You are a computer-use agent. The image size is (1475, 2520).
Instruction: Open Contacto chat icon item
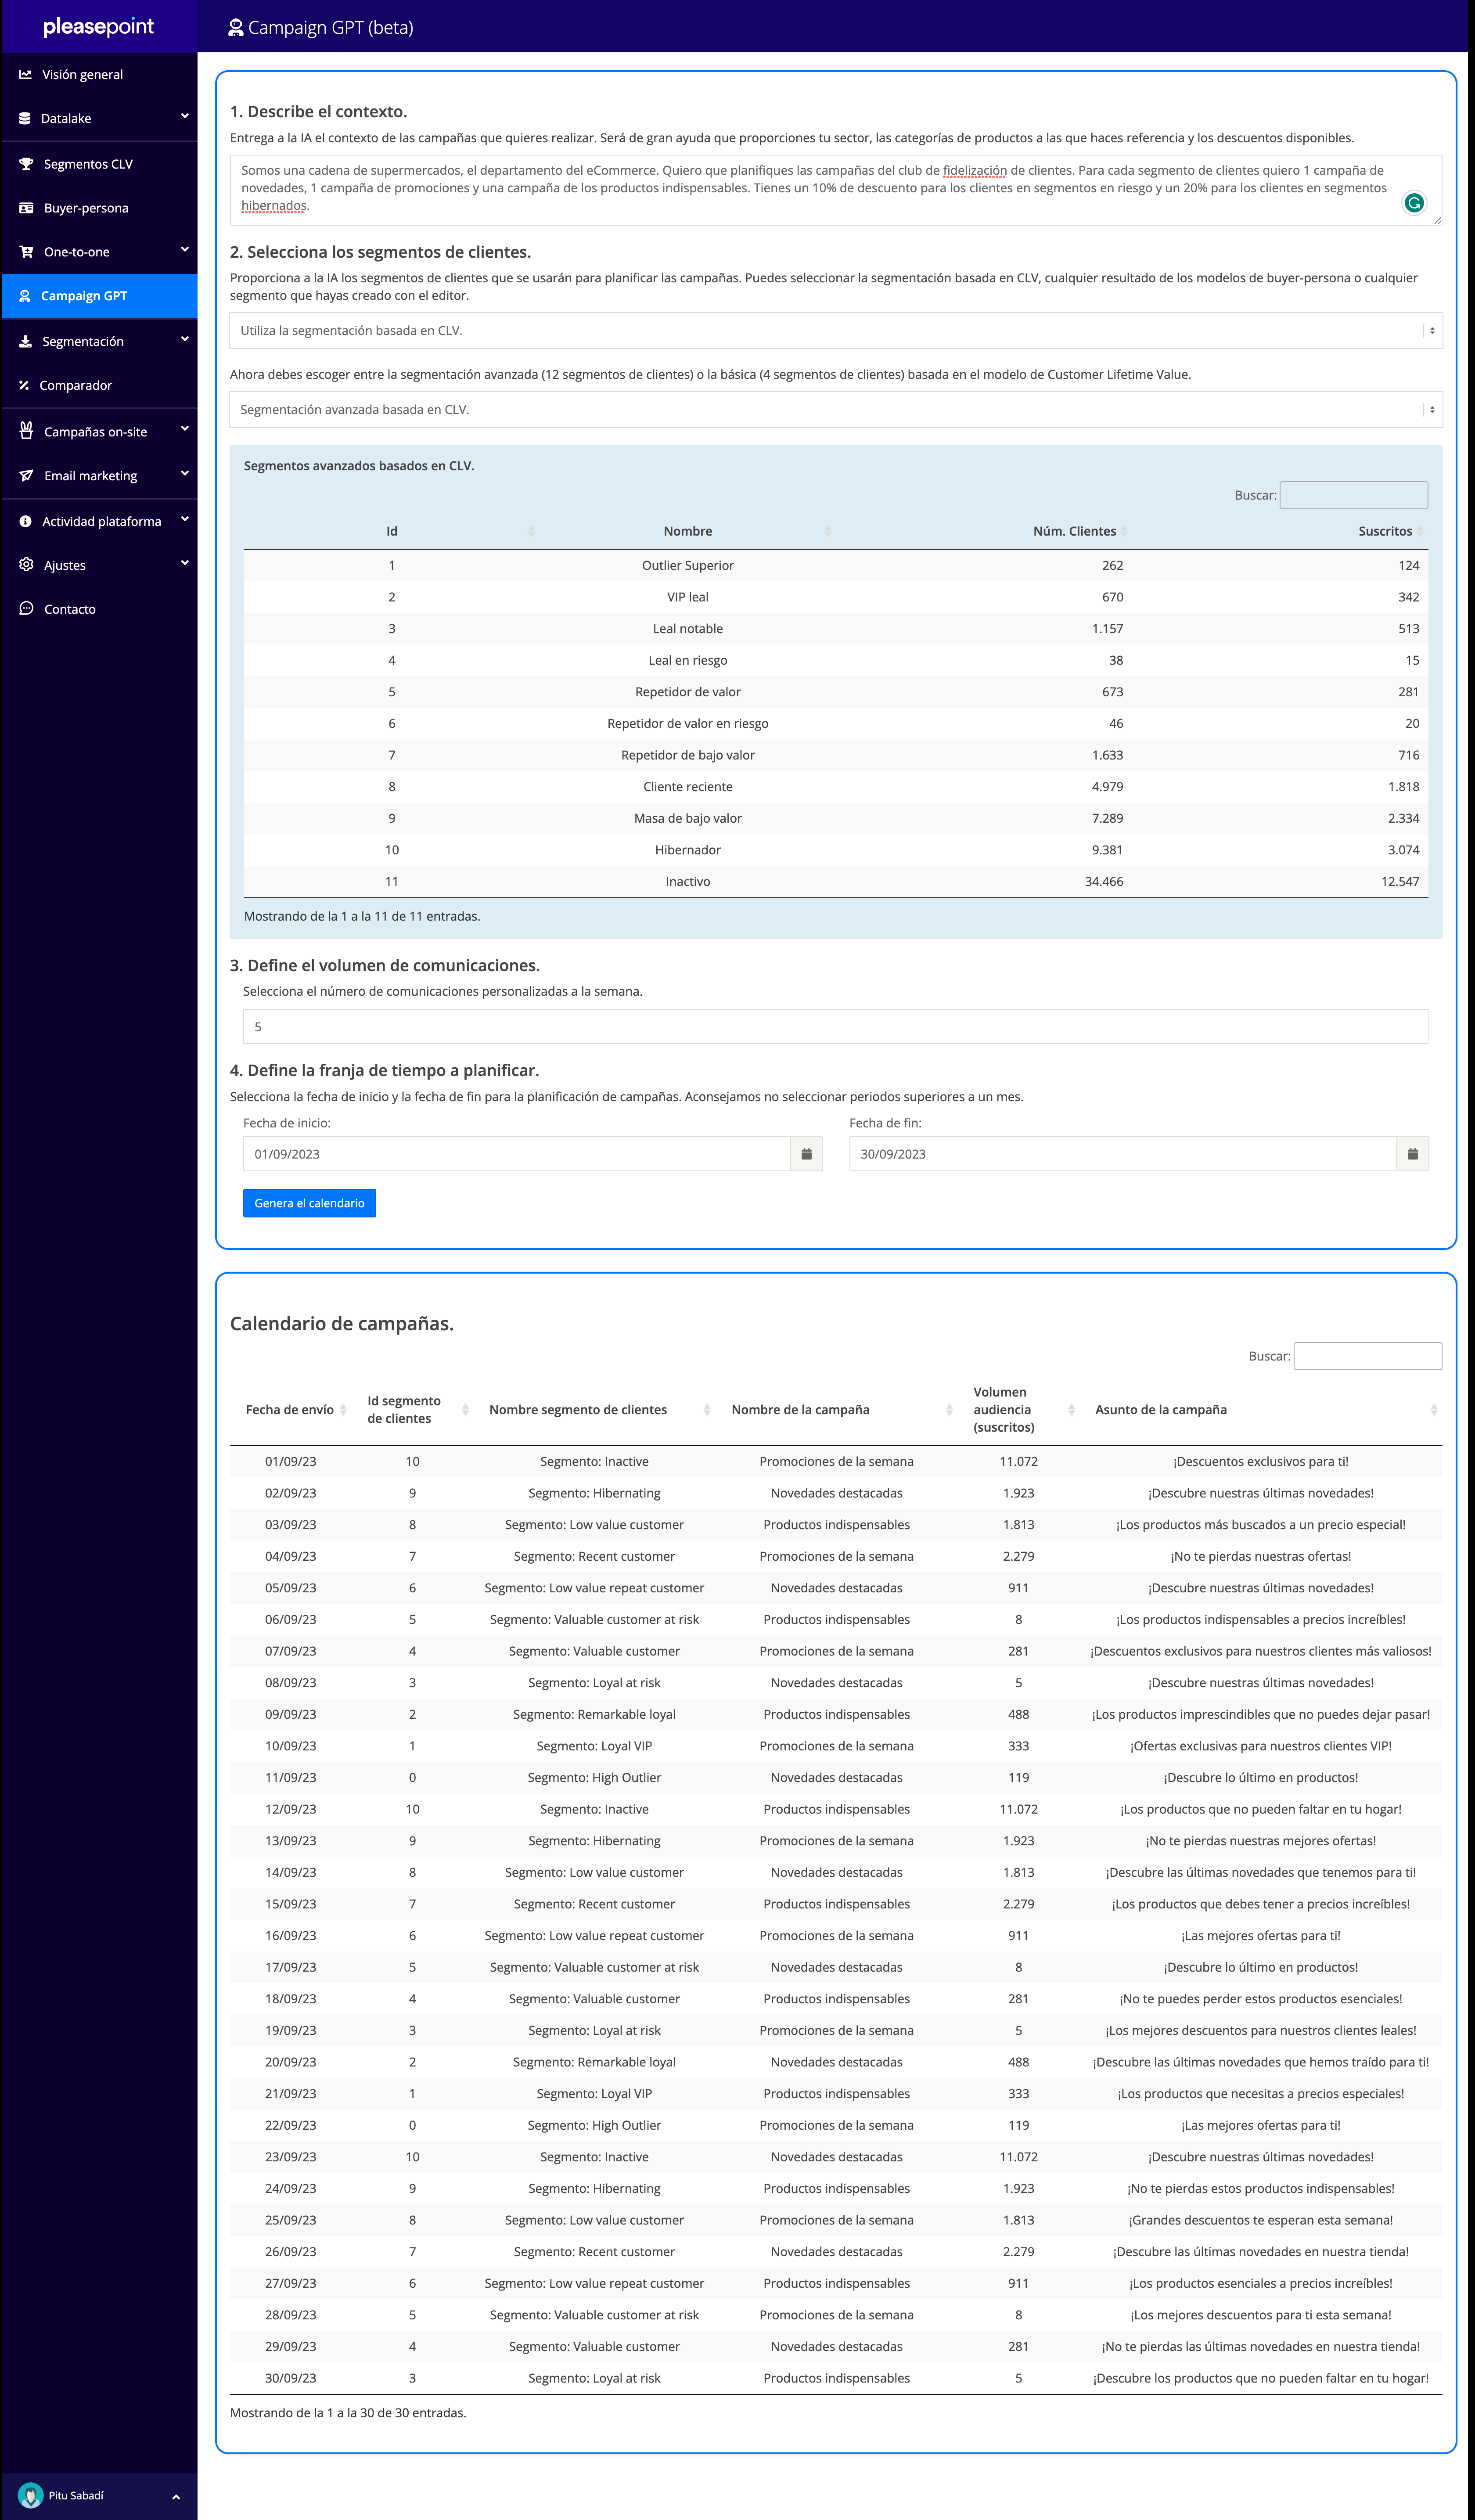point(69,609)
